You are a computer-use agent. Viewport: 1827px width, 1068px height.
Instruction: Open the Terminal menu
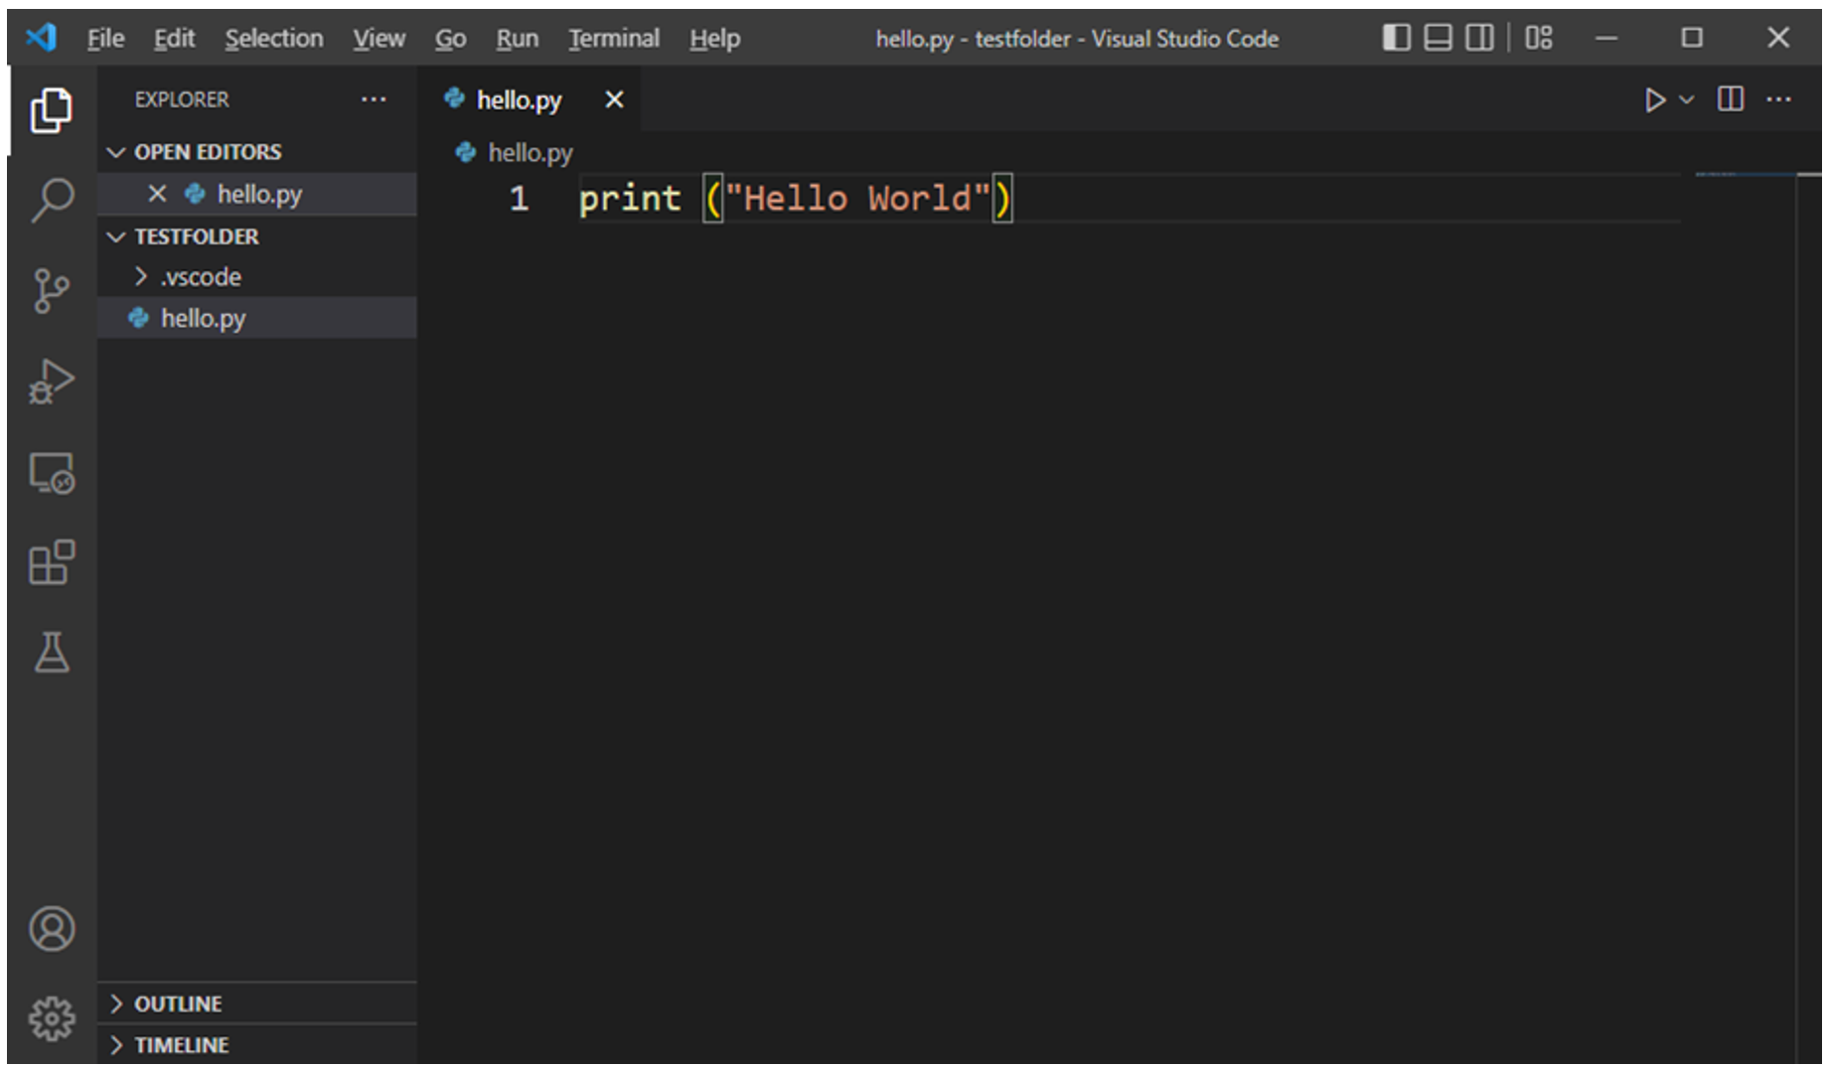(x=613, y=39)
